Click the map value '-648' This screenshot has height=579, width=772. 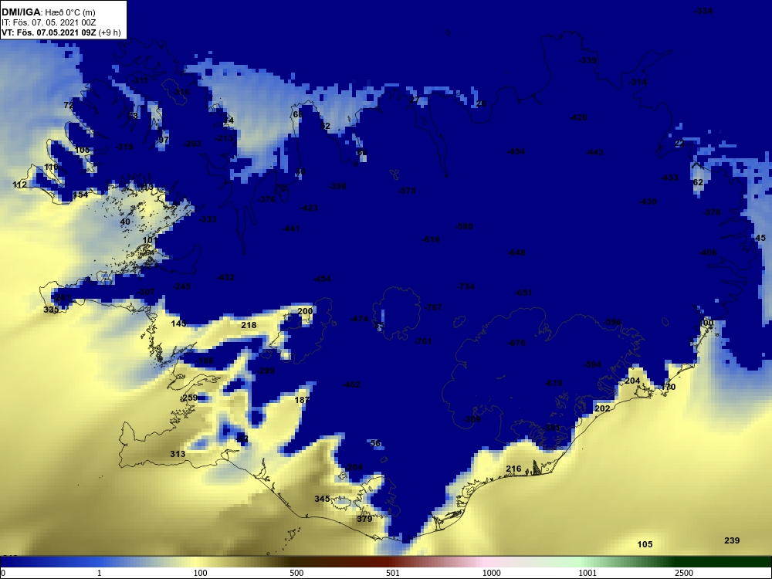516,252
